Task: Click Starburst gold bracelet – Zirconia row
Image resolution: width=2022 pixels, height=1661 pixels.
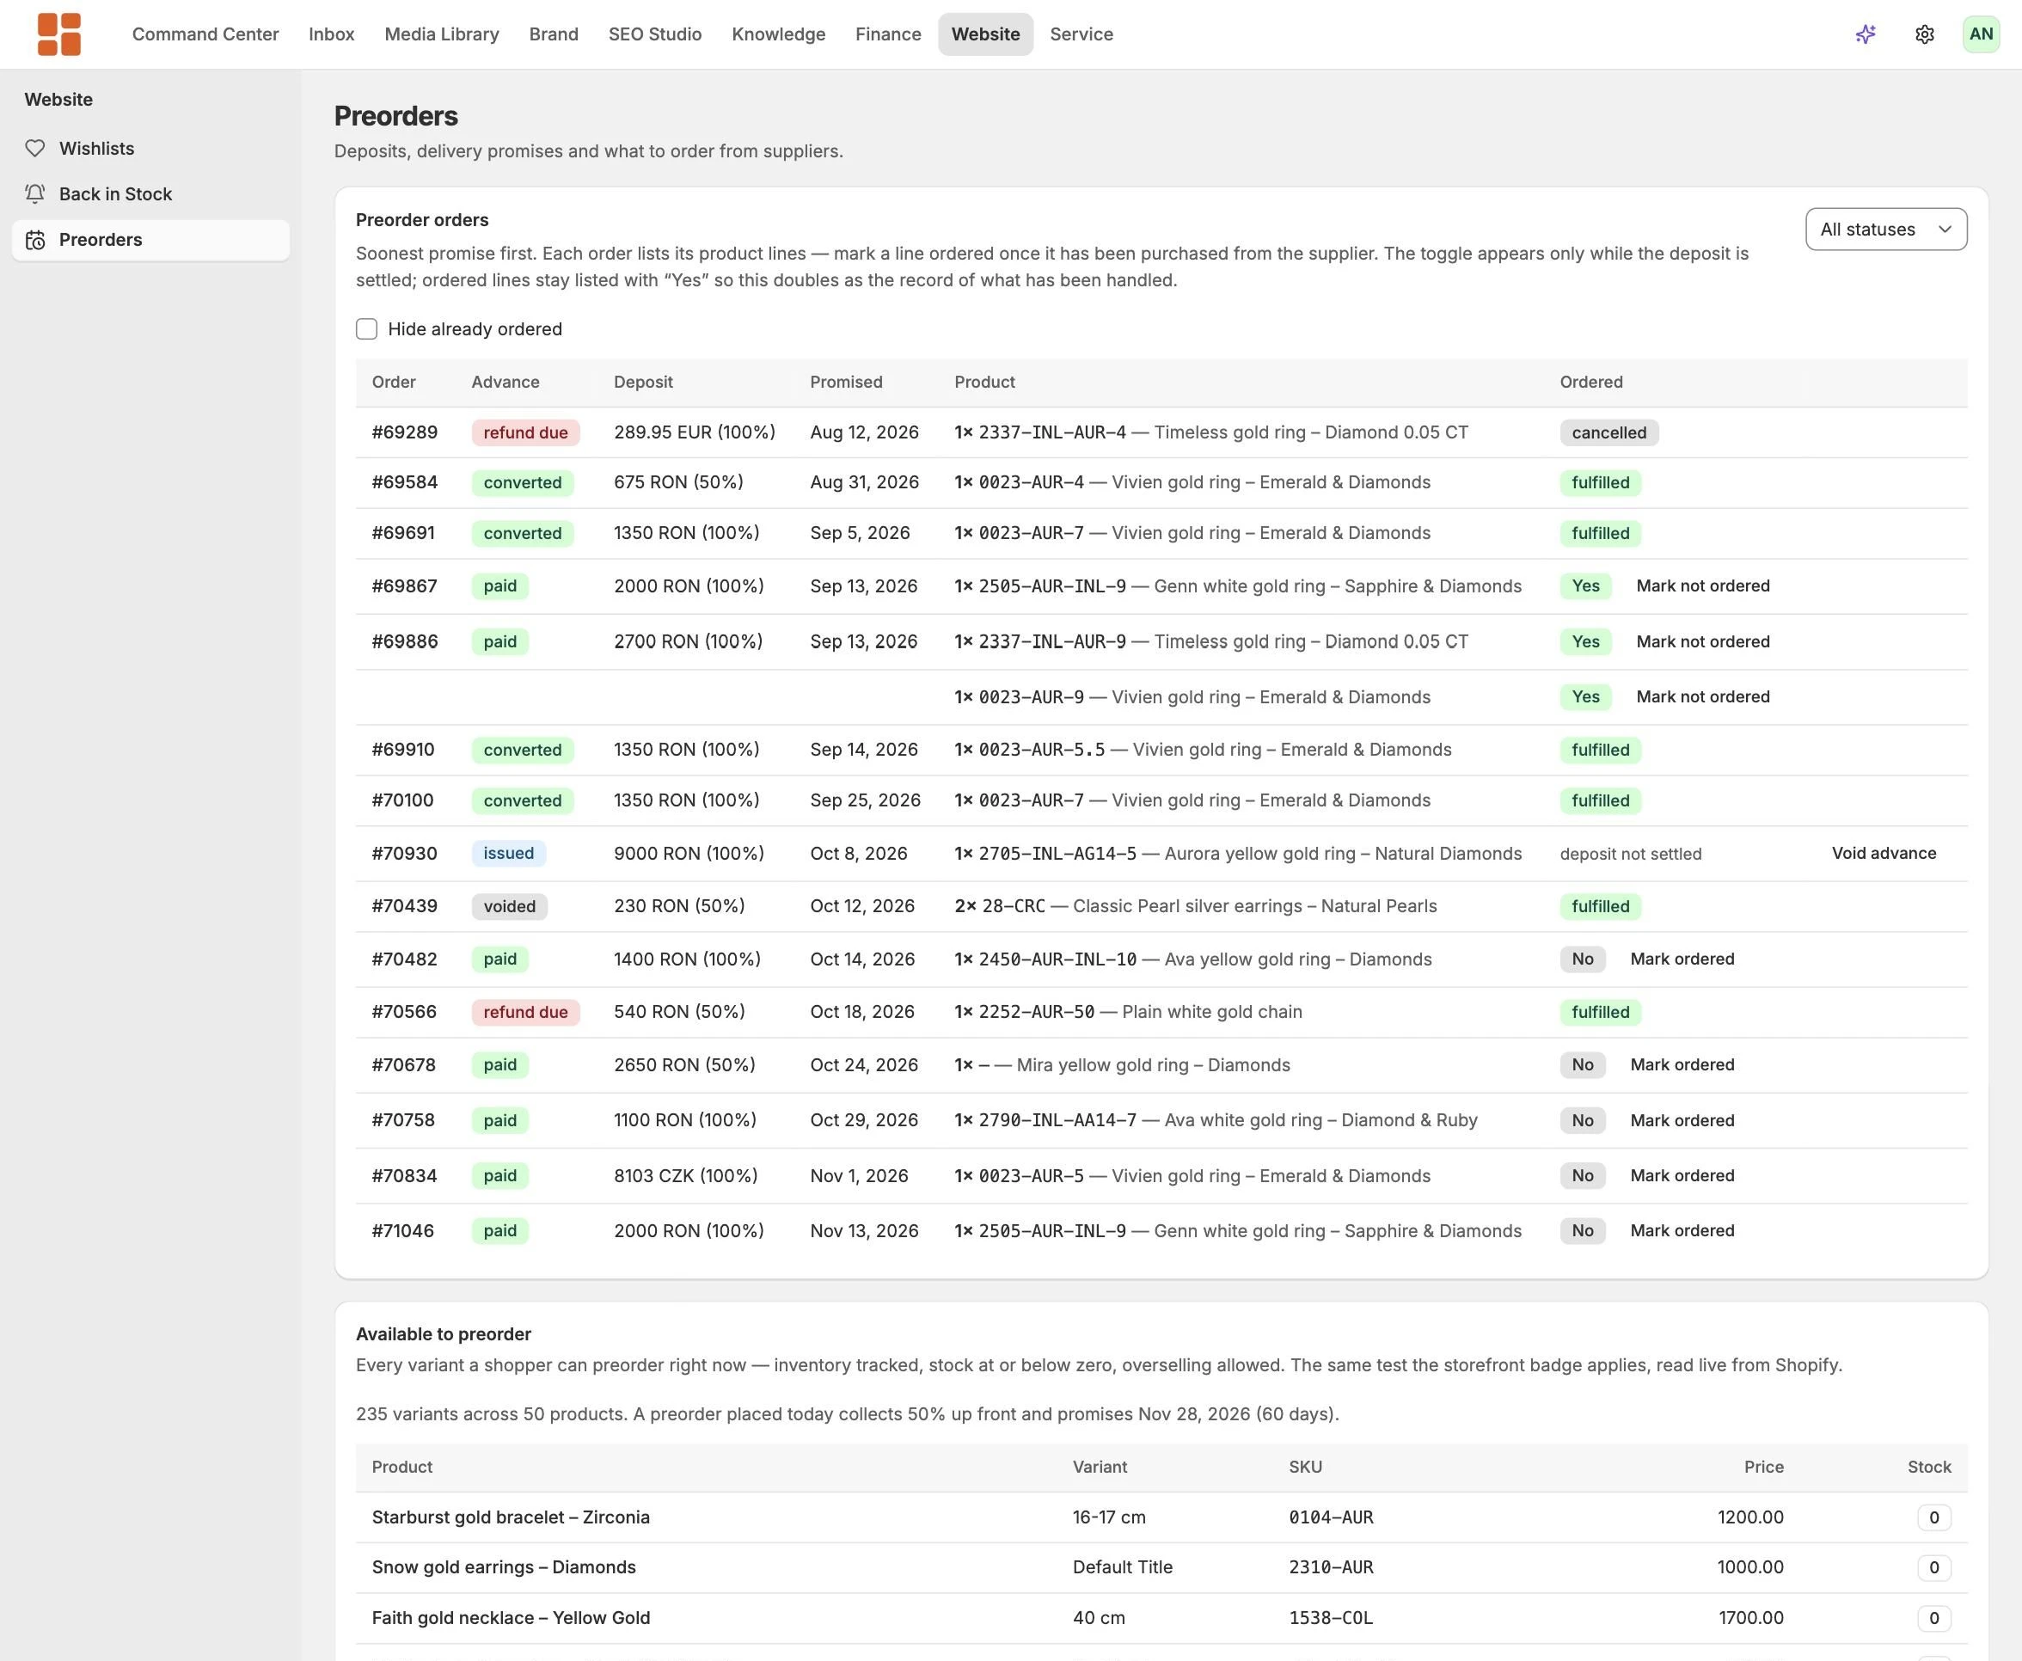Action: click(x=1161, y=1517)
